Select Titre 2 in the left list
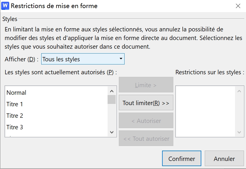 (x=14, y=116)
